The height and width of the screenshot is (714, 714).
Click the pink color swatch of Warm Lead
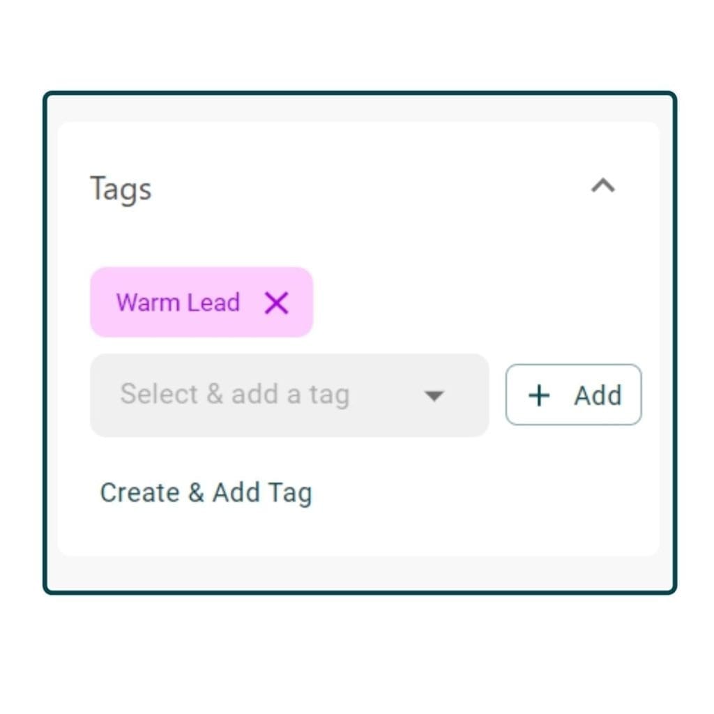tap(201, 302)
